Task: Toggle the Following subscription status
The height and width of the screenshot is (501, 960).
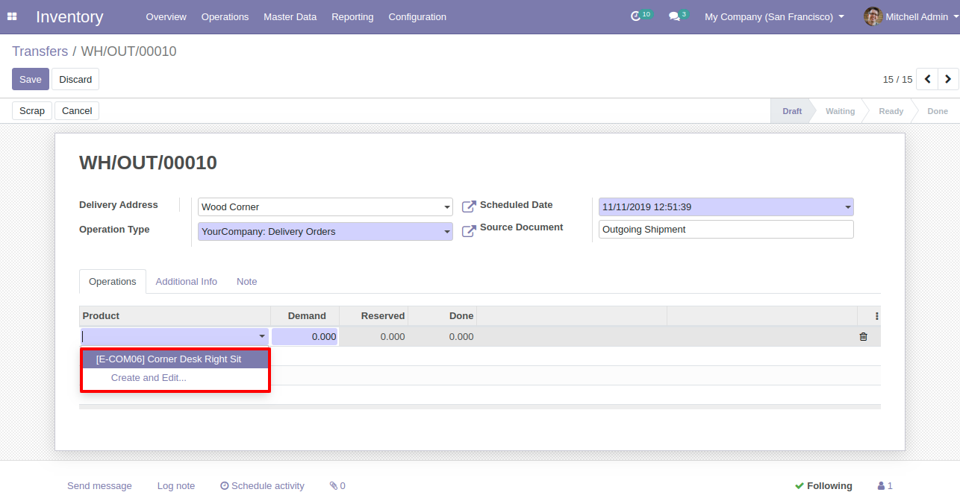Action: (x=823, y=485)
